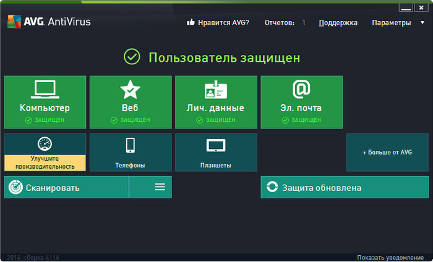This screenshot has width=433, height=262.
Task: Click the @ icon in Эл. почта tile
Action: point(301,89)
